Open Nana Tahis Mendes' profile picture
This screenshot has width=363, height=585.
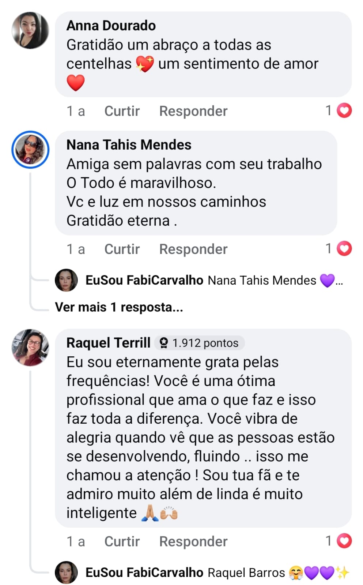point(30,150)
